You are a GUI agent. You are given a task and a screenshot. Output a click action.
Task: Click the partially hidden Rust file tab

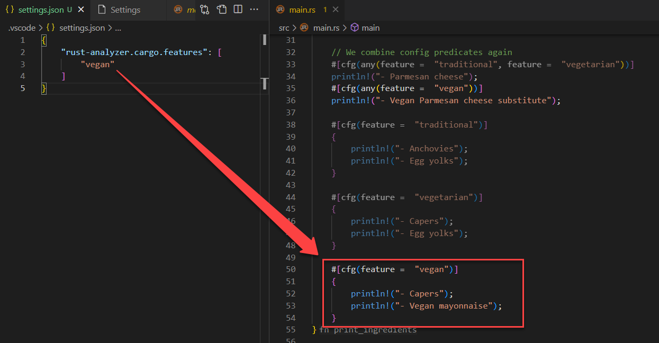coord(185,10)
